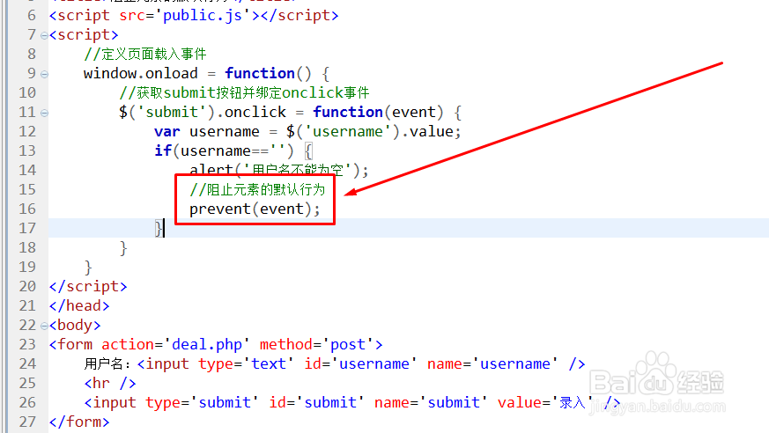The width and height of the screenshot is (769, 433).
Task: Collapse the script block fold at line 7
Action: click(x=45, y=36)
